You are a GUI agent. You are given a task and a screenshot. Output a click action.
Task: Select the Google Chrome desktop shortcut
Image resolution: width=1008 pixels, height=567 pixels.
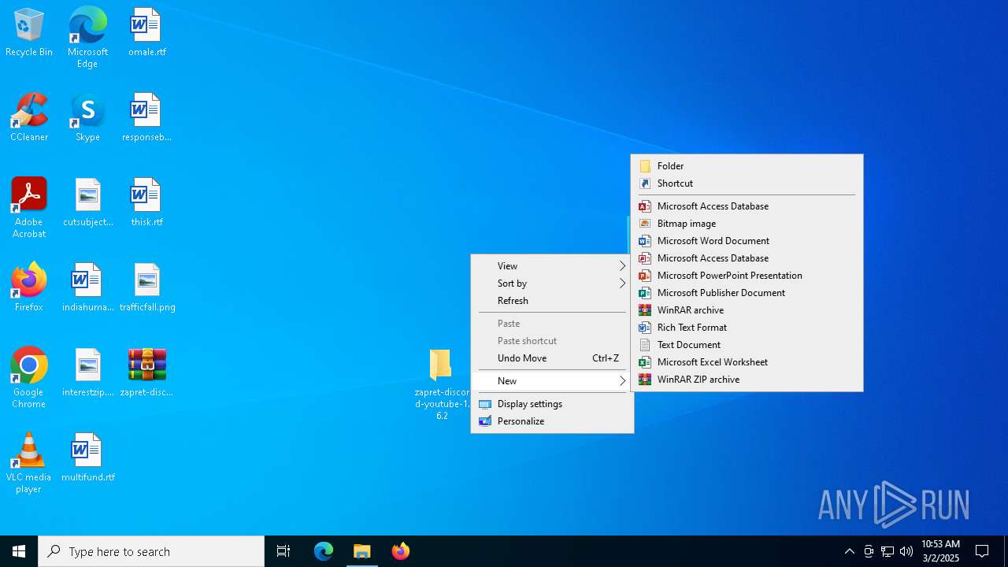tap(29, 378)
